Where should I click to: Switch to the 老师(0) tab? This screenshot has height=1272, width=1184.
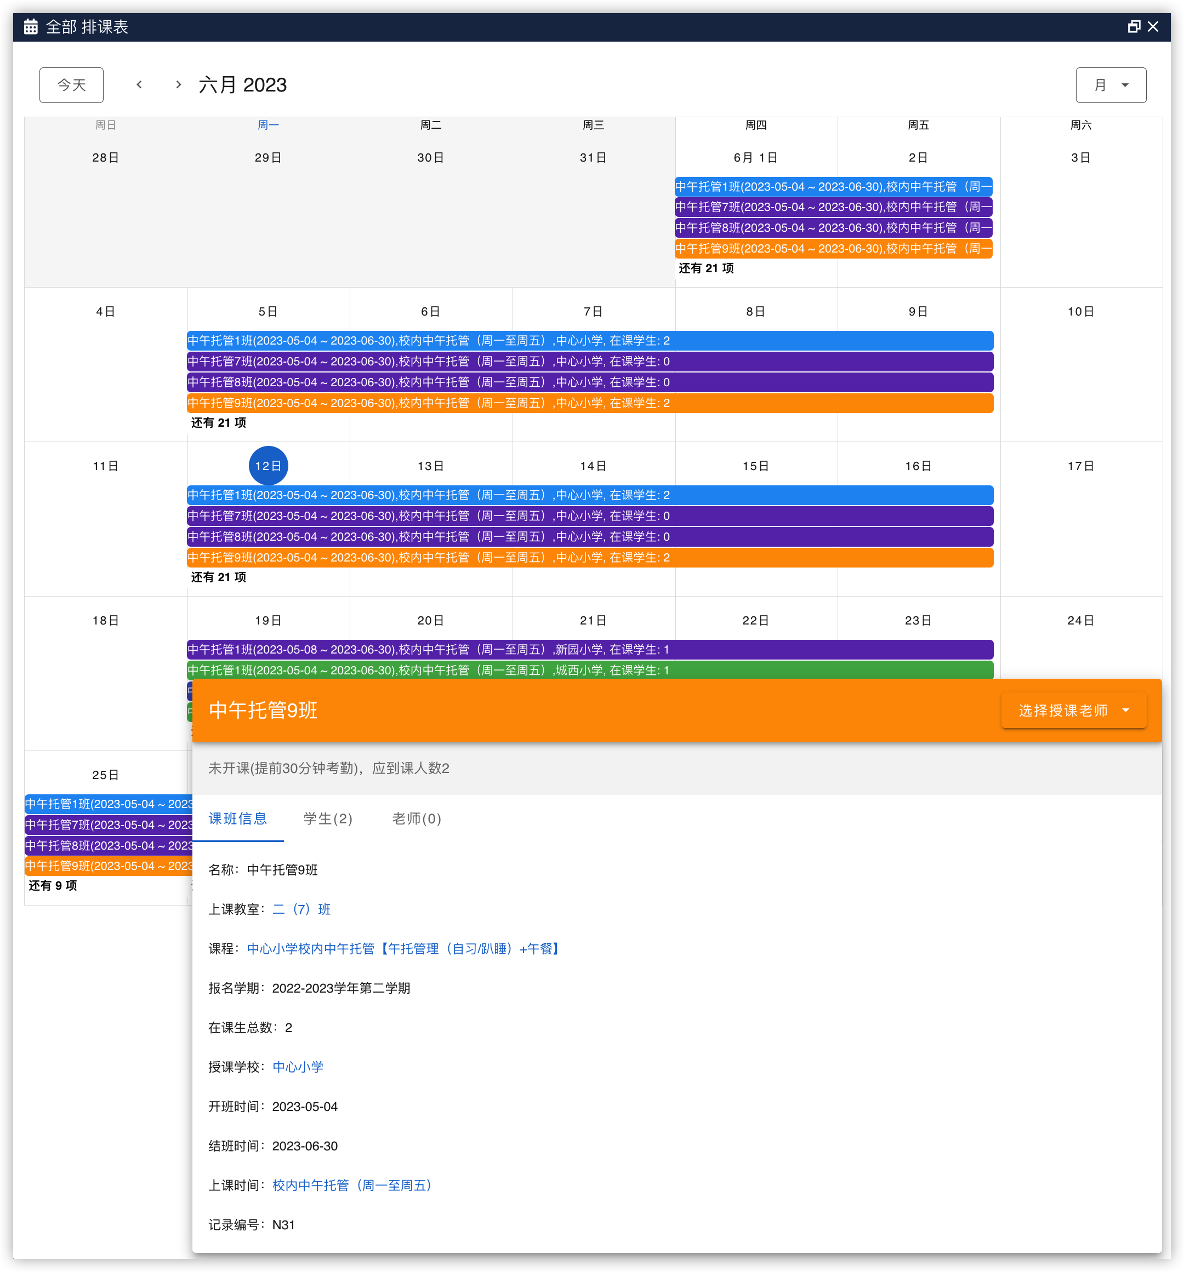(x=416, y=818)
